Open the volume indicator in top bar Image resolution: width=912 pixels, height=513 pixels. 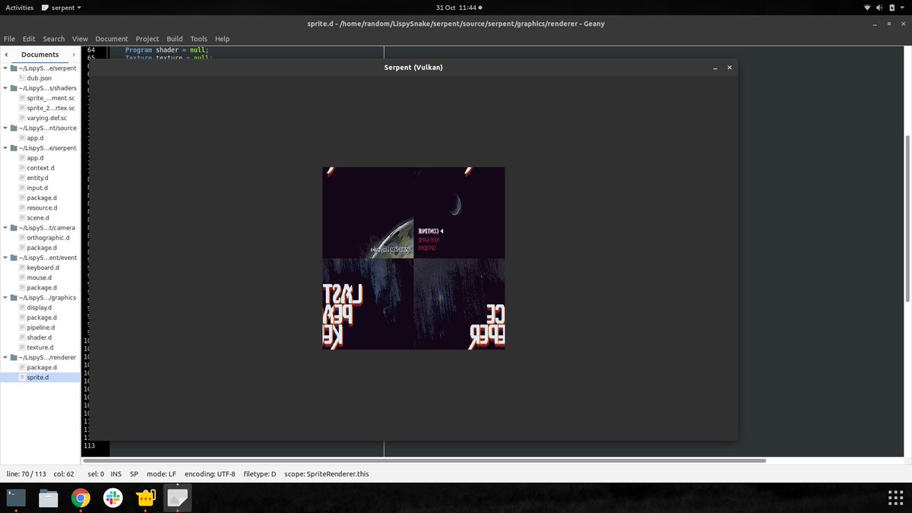coord(880,8)
